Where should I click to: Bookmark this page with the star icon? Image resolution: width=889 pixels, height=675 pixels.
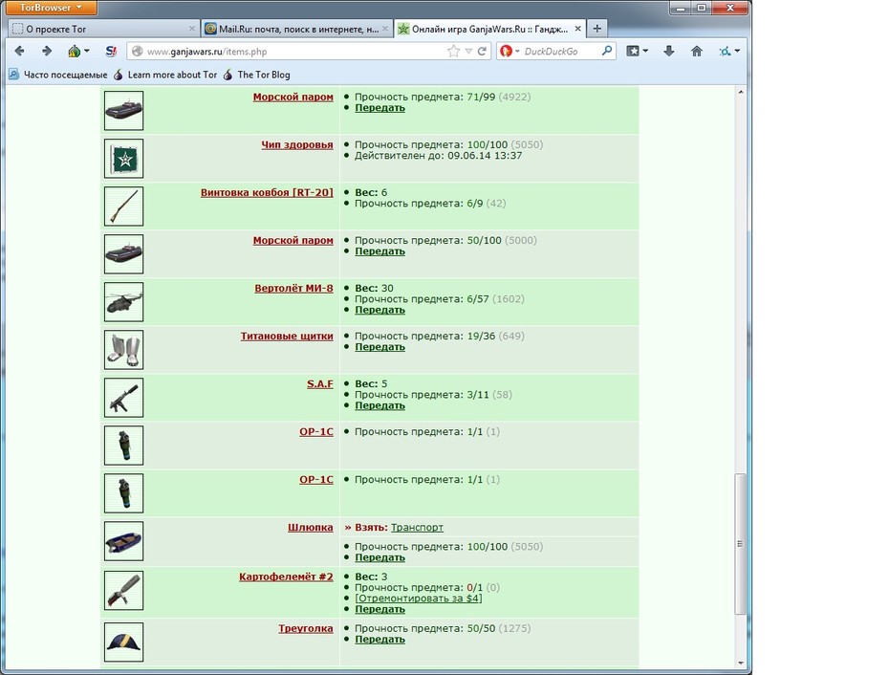453,51
